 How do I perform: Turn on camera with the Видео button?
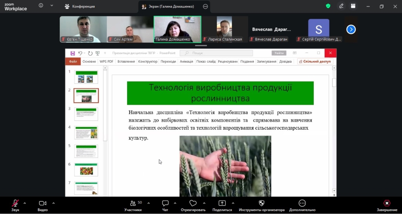click(x=42, y=203)
